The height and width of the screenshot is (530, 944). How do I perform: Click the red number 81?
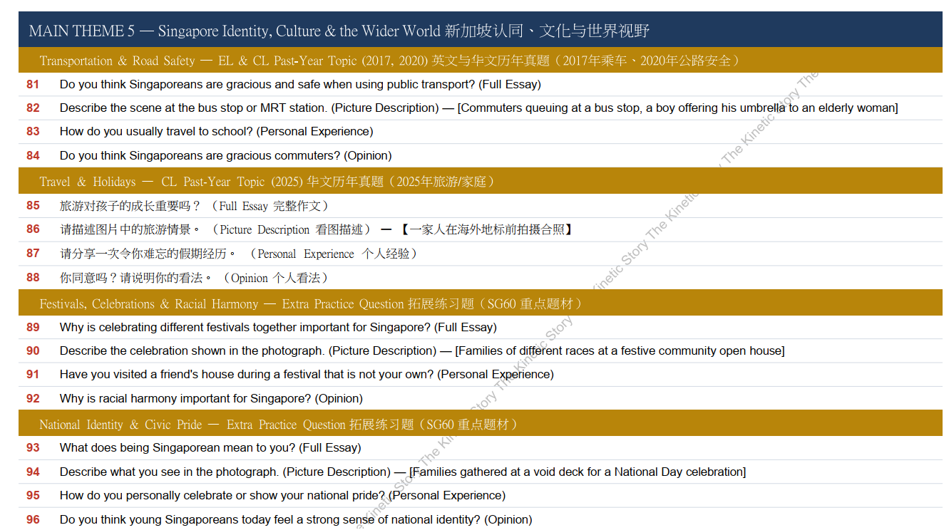(x=33, y=84)
